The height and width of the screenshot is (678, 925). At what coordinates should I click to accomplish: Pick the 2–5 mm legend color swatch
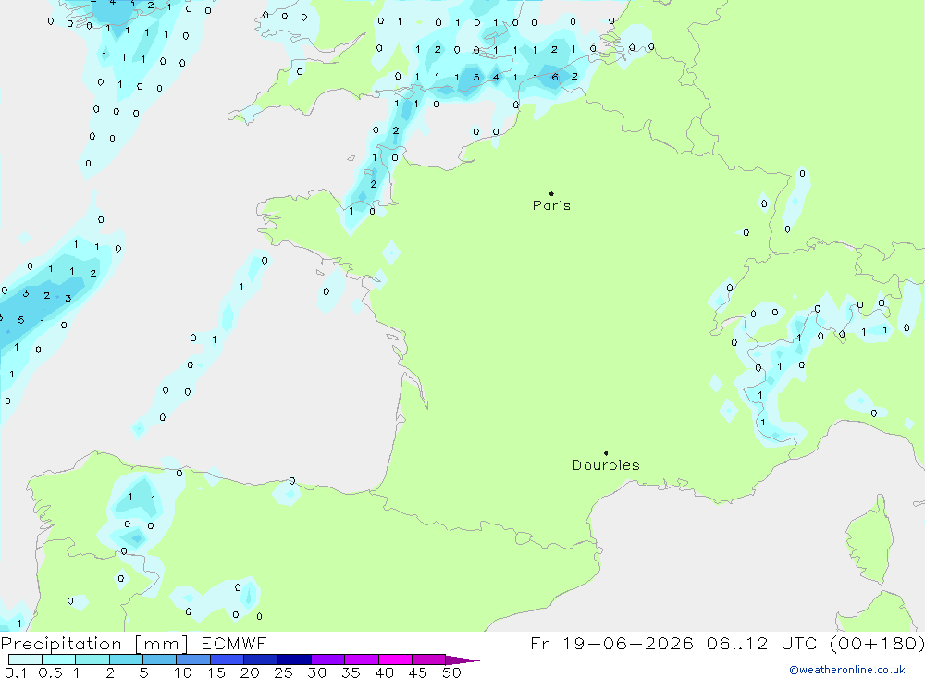click(x=126, y=660)
